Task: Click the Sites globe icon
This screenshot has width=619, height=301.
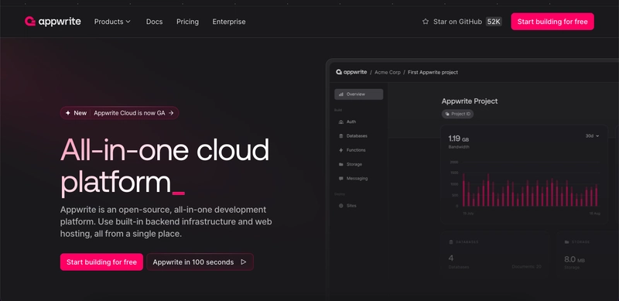Action: coord(341,206)
